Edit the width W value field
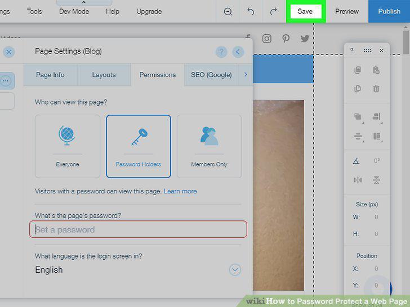The height and width of the screenshot is (307, 410). (x=376, y=217)
